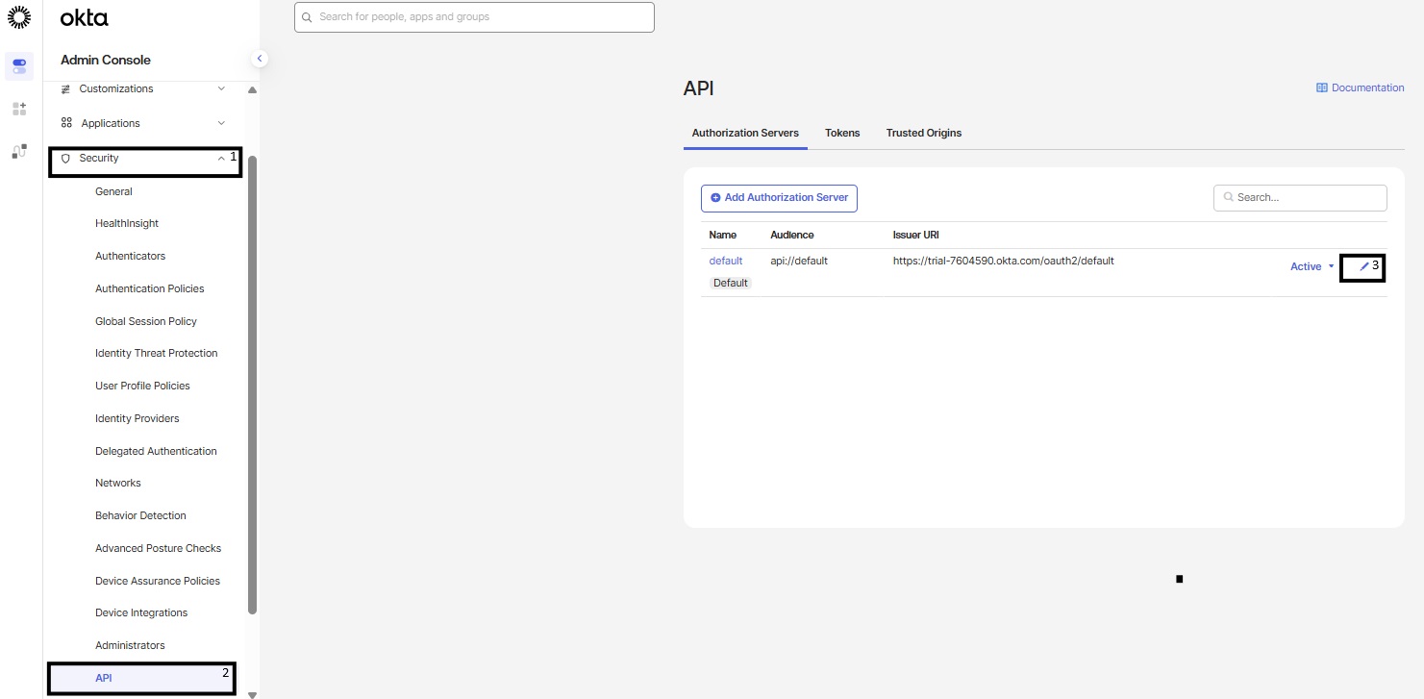Open the default authorization server link
The width and height of the screenshot is (1424, 699).
(726, 261)
